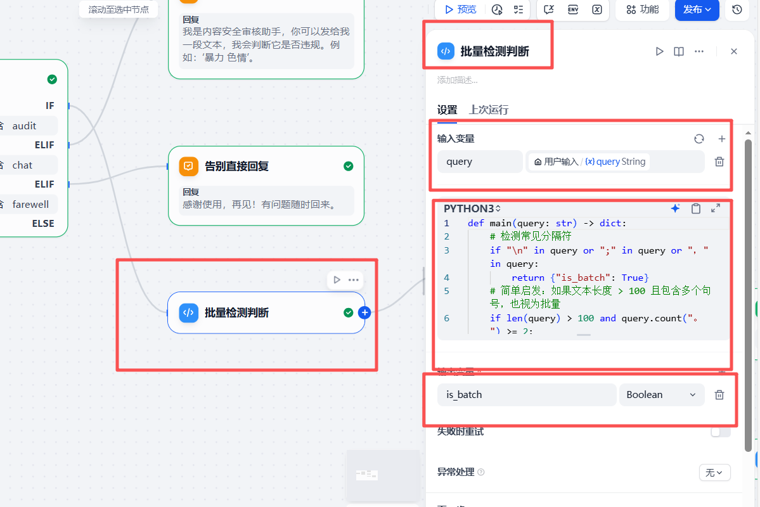
Task: Open the run history clock icon
Action: tap(497, 10)
